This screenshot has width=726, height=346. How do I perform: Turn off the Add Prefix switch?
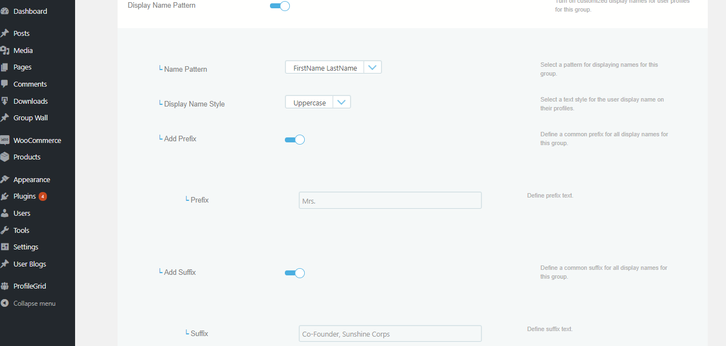(x=295, y=139)
